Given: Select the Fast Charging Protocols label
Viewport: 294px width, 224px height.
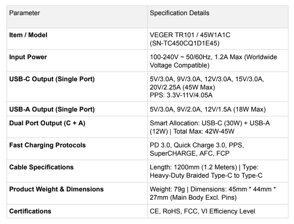Looking at the screenshot, I should coord(47,145).
